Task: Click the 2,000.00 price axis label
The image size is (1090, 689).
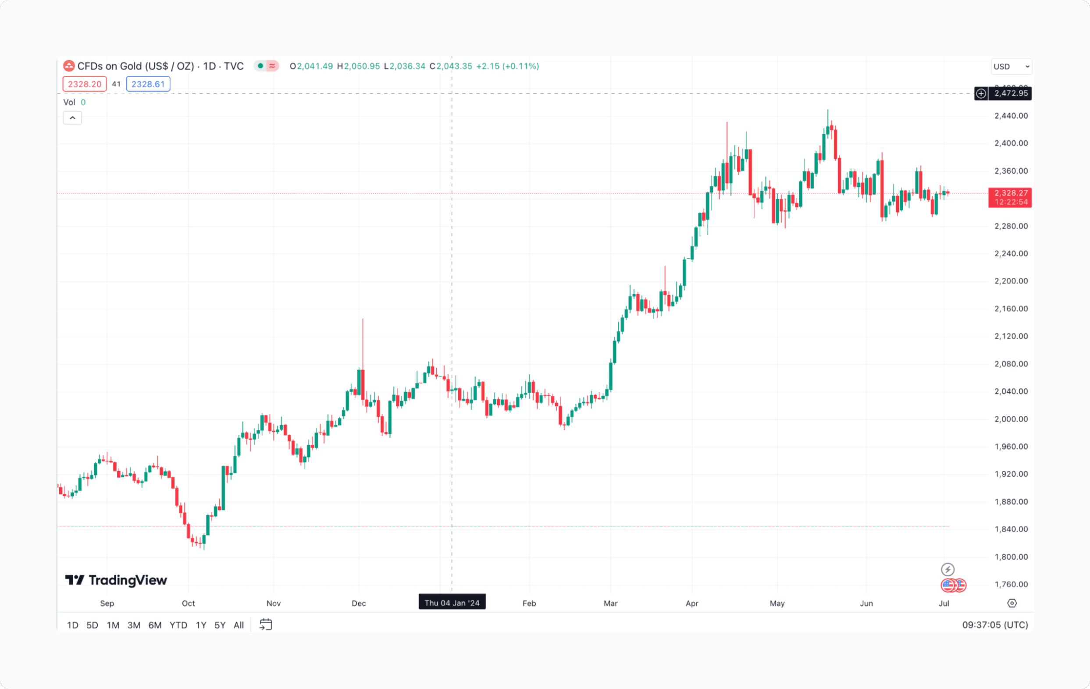Action: [x=1011, y=419]
